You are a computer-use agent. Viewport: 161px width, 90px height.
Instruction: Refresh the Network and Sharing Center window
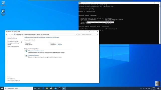[79, 34]
